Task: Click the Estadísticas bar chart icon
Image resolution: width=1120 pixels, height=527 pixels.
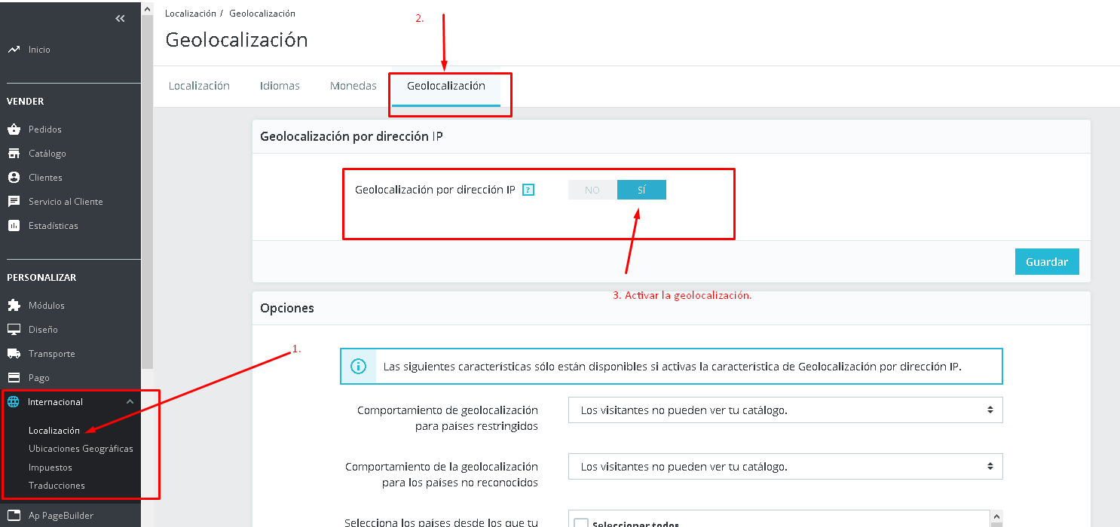Action: point(13,226)
